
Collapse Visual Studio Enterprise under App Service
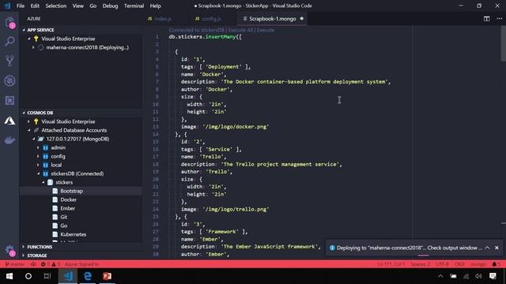click(x=29, y=39)
